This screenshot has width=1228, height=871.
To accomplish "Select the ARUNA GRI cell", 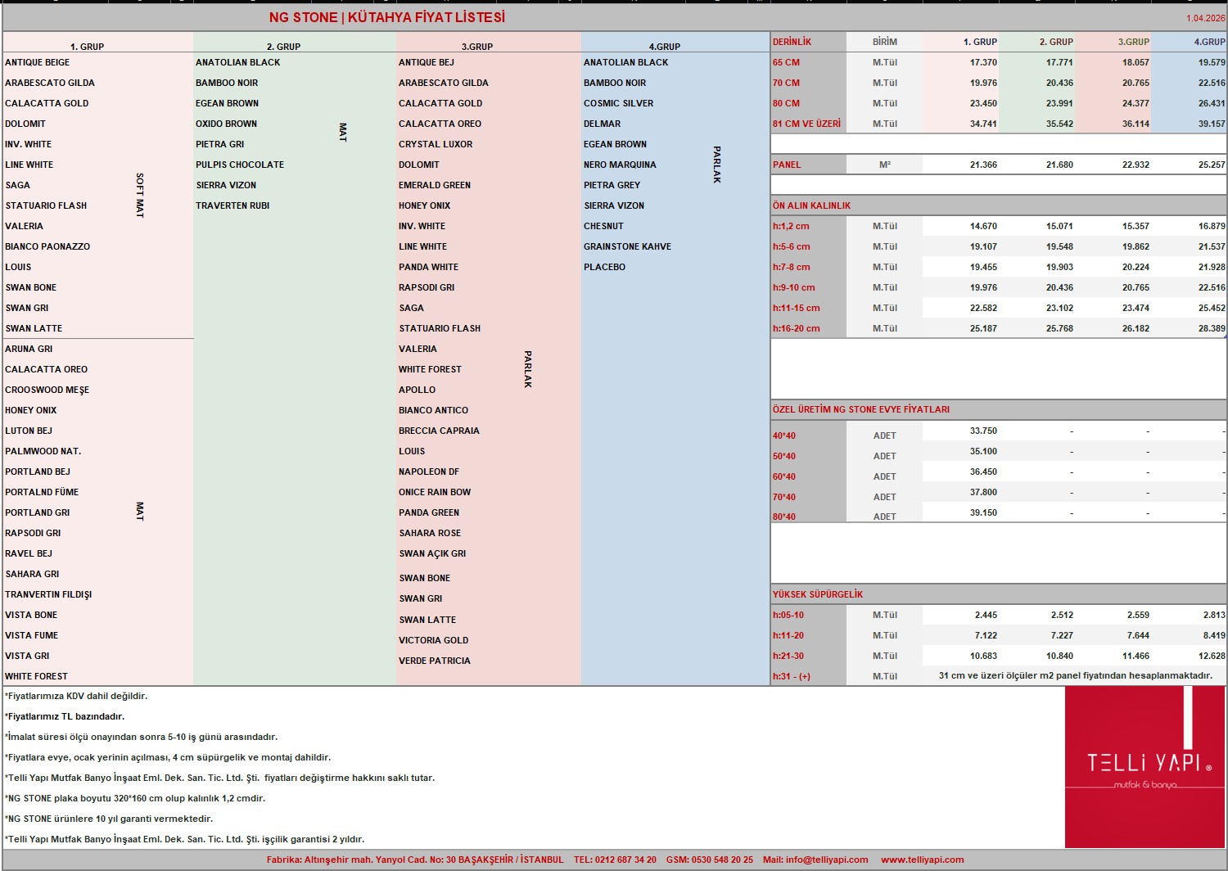I will pos(29,349).
